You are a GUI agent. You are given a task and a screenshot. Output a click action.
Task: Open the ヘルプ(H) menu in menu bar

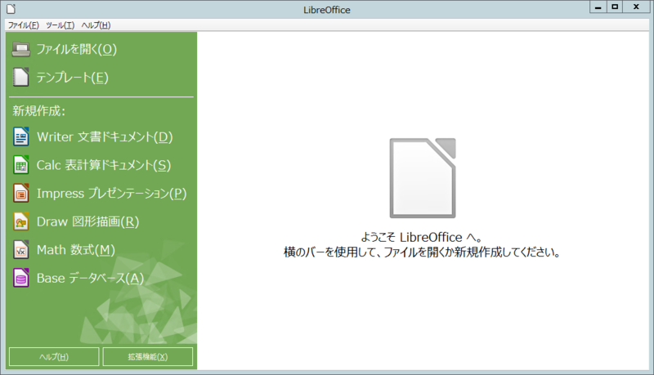point(96,25)
